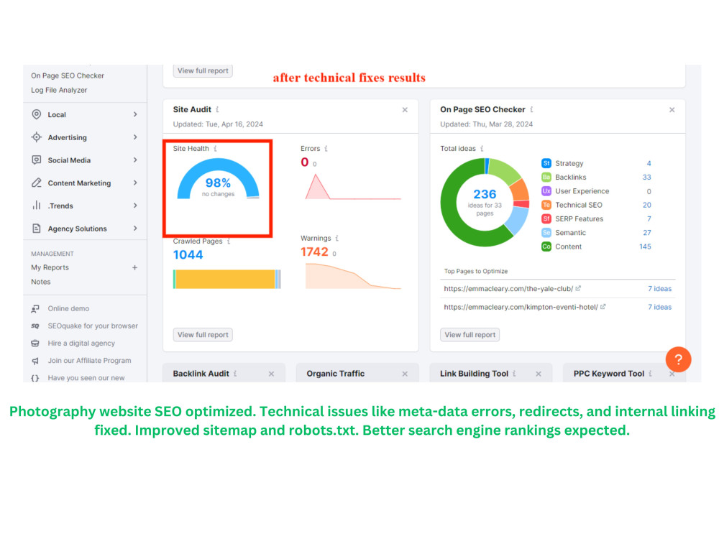Open Semantic ideas count 27
Screen dimensions: 719x539
[647, 233]
